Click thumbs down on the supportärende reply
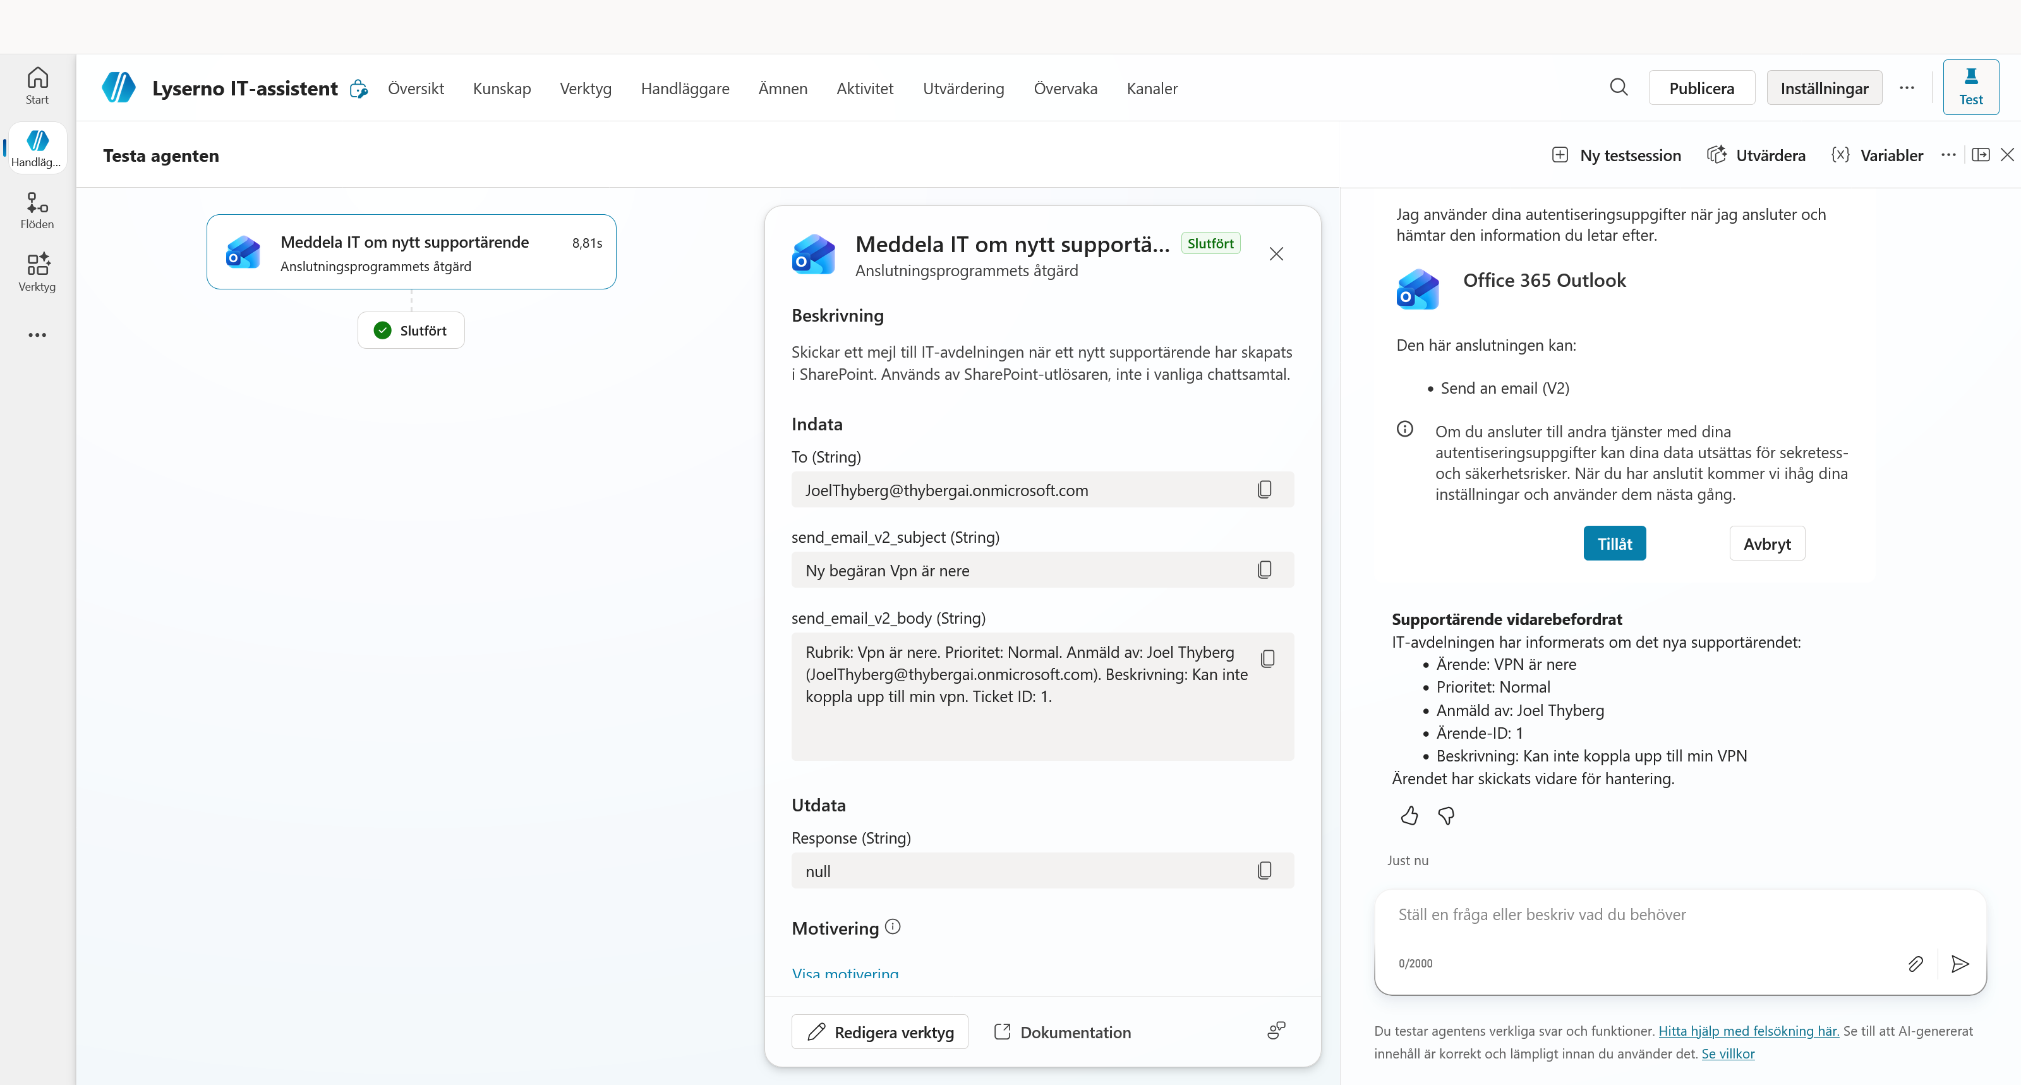The image size is (2021, 1085). (1446, 816)
